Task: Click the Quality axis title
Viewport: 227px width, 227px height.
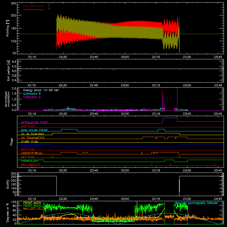Action: coord(8,184)
